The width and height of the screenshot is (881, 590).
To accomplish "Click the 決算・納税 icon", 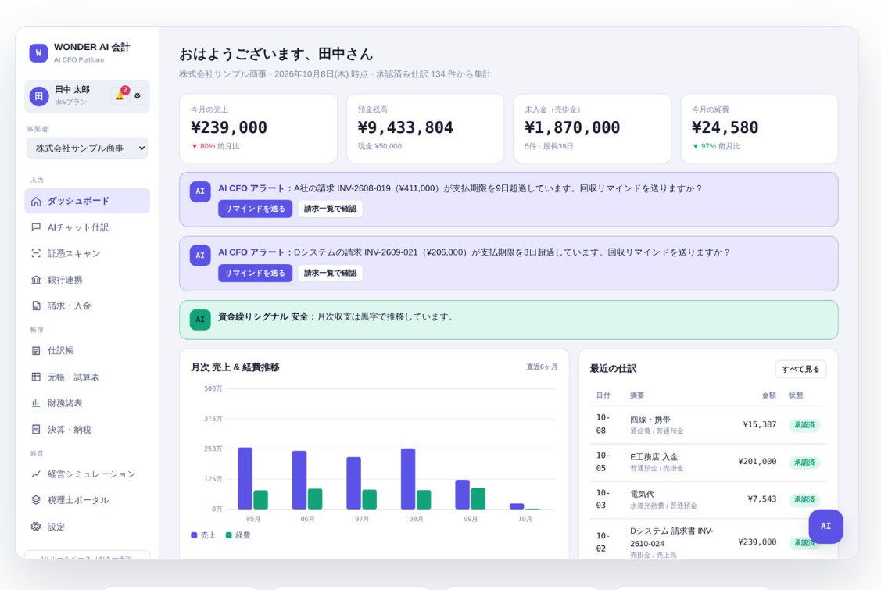I will pyautogui.click(x=36, y=429).
